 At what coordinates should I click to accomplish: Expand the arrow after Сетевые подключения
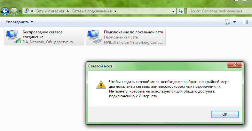(115, 11)
